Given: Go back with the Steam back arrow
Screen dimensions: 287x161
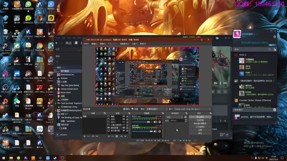Looking at the screenshot, I should pos(57,43).
